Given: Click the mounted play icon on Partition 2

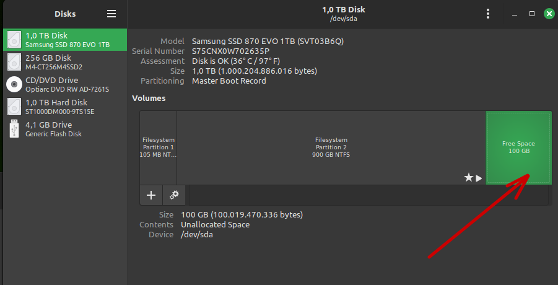Looking at the screenshot, I should coord(479,178).
